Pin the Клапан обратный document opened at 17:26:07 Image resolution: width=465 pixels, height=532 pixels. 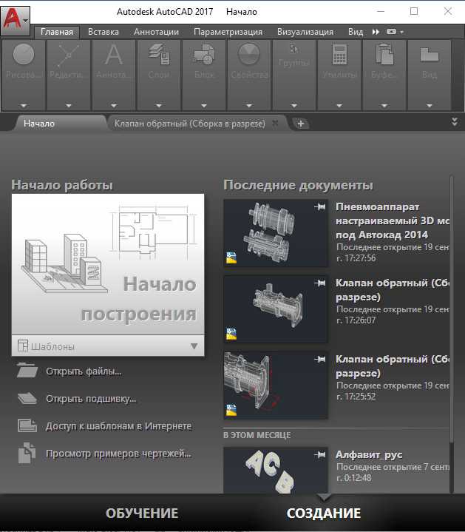click(x=319, y=283)
